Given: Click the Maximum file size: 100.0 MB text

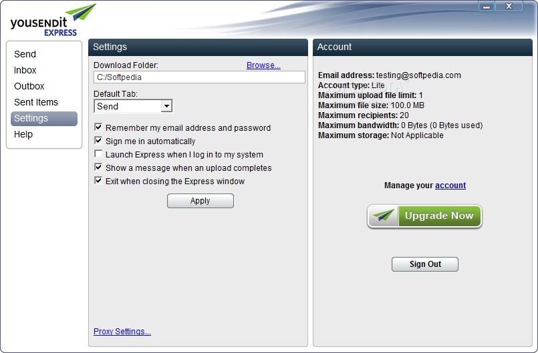Looking at the screenshot, I should pyautogui.click(x=371, y=105).
